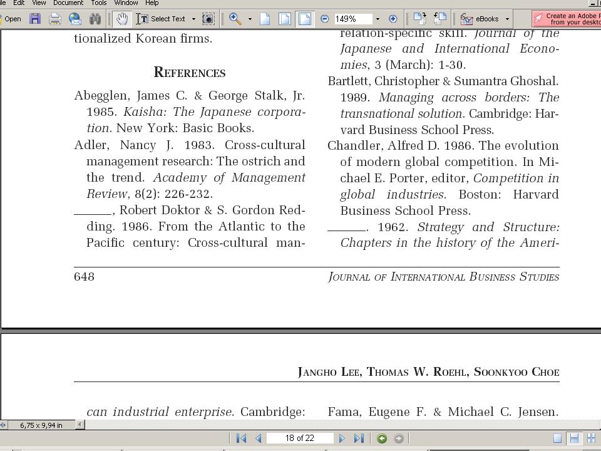Open the zoom percentage dropdown
The height and width of the screenshot is (451, 601).
(378, 19)
